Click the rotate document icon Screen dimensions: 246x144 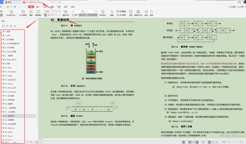click(x=66, y=12)
